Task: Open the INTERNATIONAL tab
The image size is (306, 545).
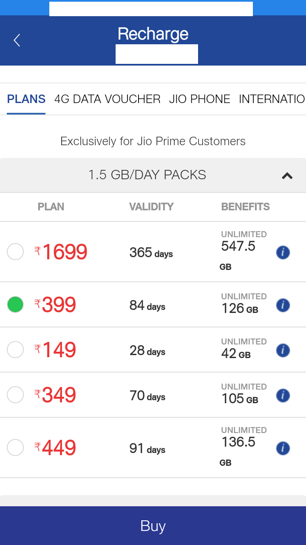Action: click(272, 99)
